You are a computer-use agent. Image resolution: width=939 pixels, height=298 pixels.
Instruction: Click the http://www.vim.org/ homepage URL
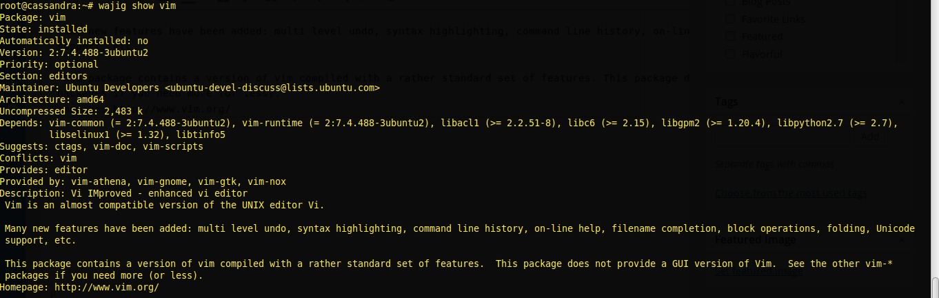[x=107, y=287]
